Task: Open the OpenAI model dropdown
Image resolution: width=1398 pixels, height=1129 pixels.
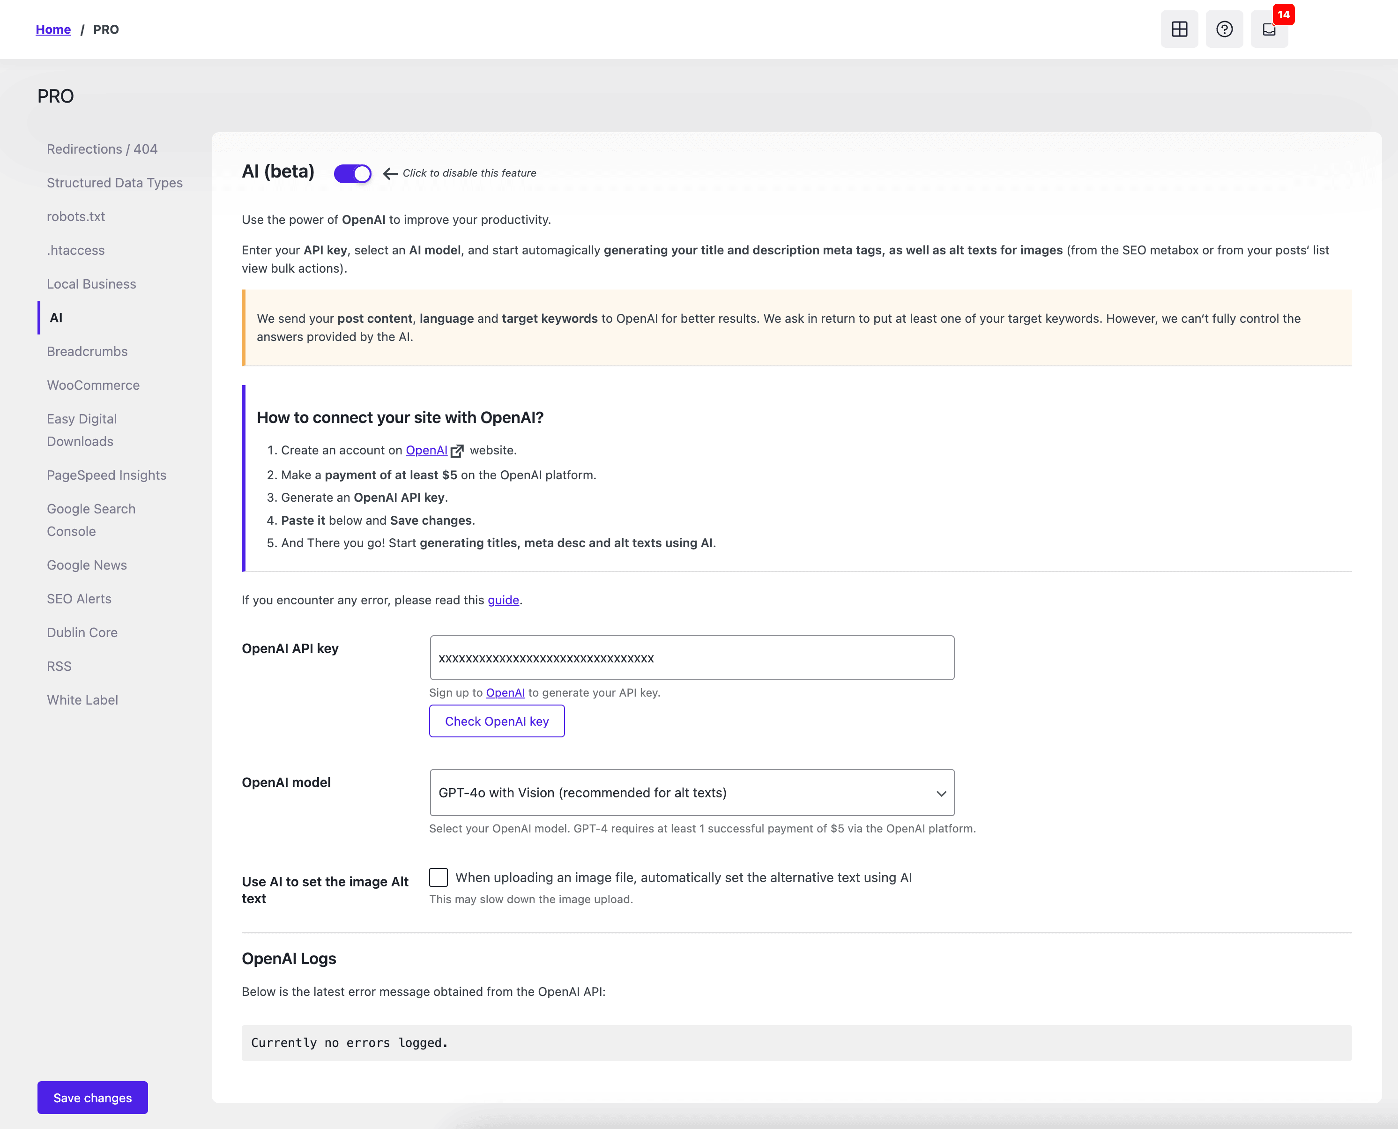Action: 692,793
